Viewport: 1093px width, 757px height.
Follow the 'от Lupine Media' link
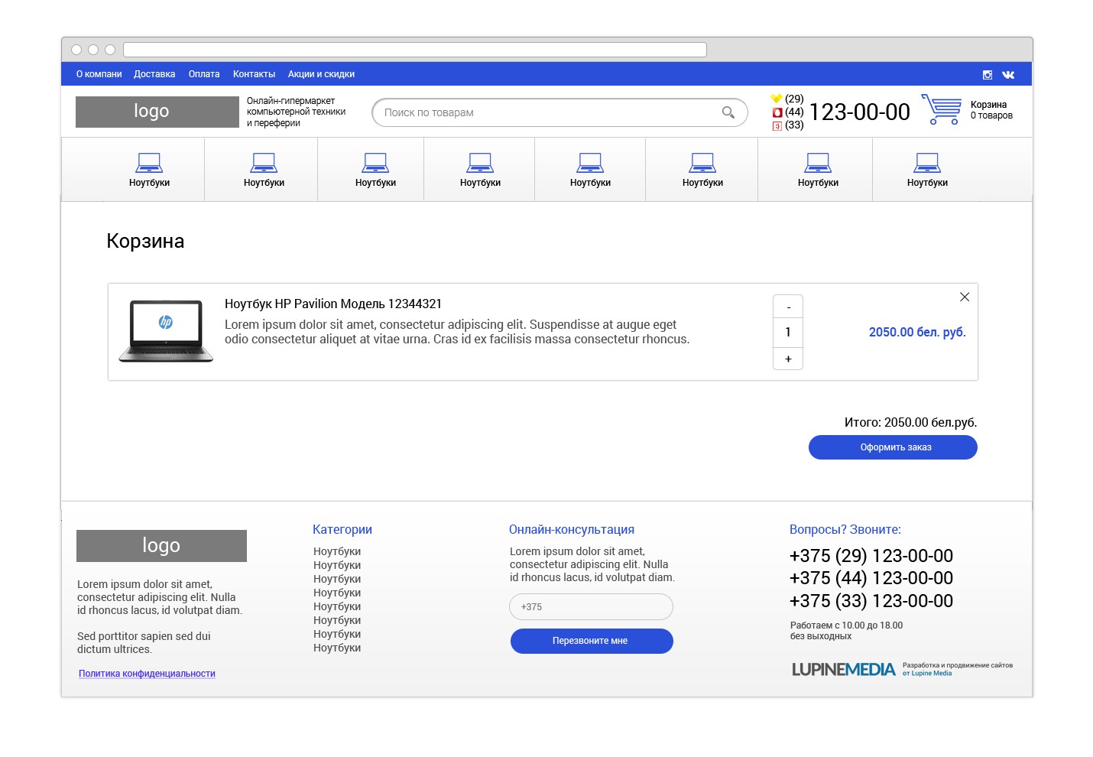[x=927, y=674]
